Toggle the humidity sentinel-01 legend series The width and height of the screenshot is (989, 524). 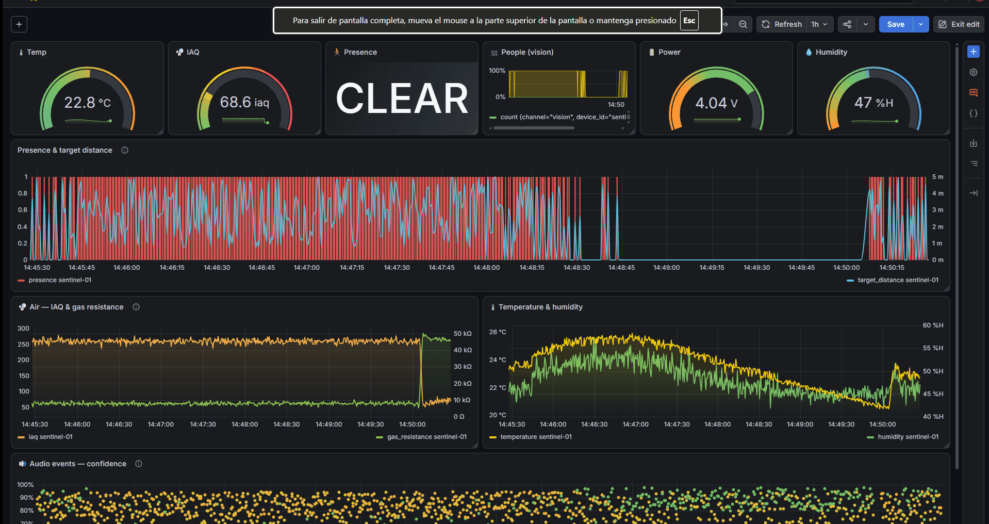coord(908,437)
